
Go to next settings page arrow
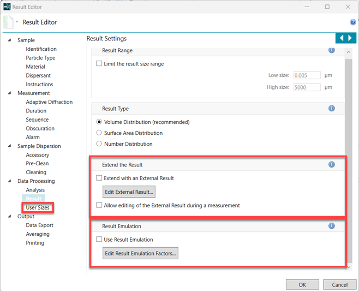pyautogui.click(x=350, y=38)
